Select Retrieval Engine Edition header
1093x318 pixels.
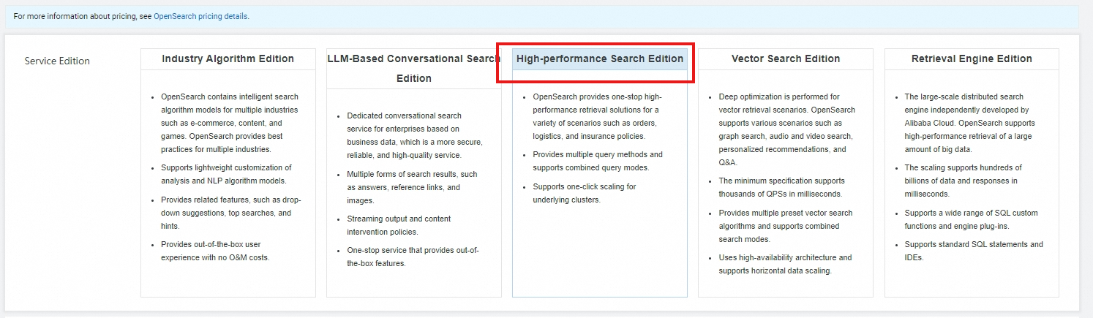coord(972,59)
